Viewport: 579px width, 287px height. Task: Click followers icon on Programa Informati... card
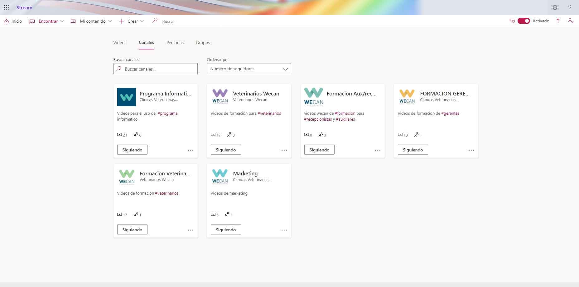click(x=136, y=134)
